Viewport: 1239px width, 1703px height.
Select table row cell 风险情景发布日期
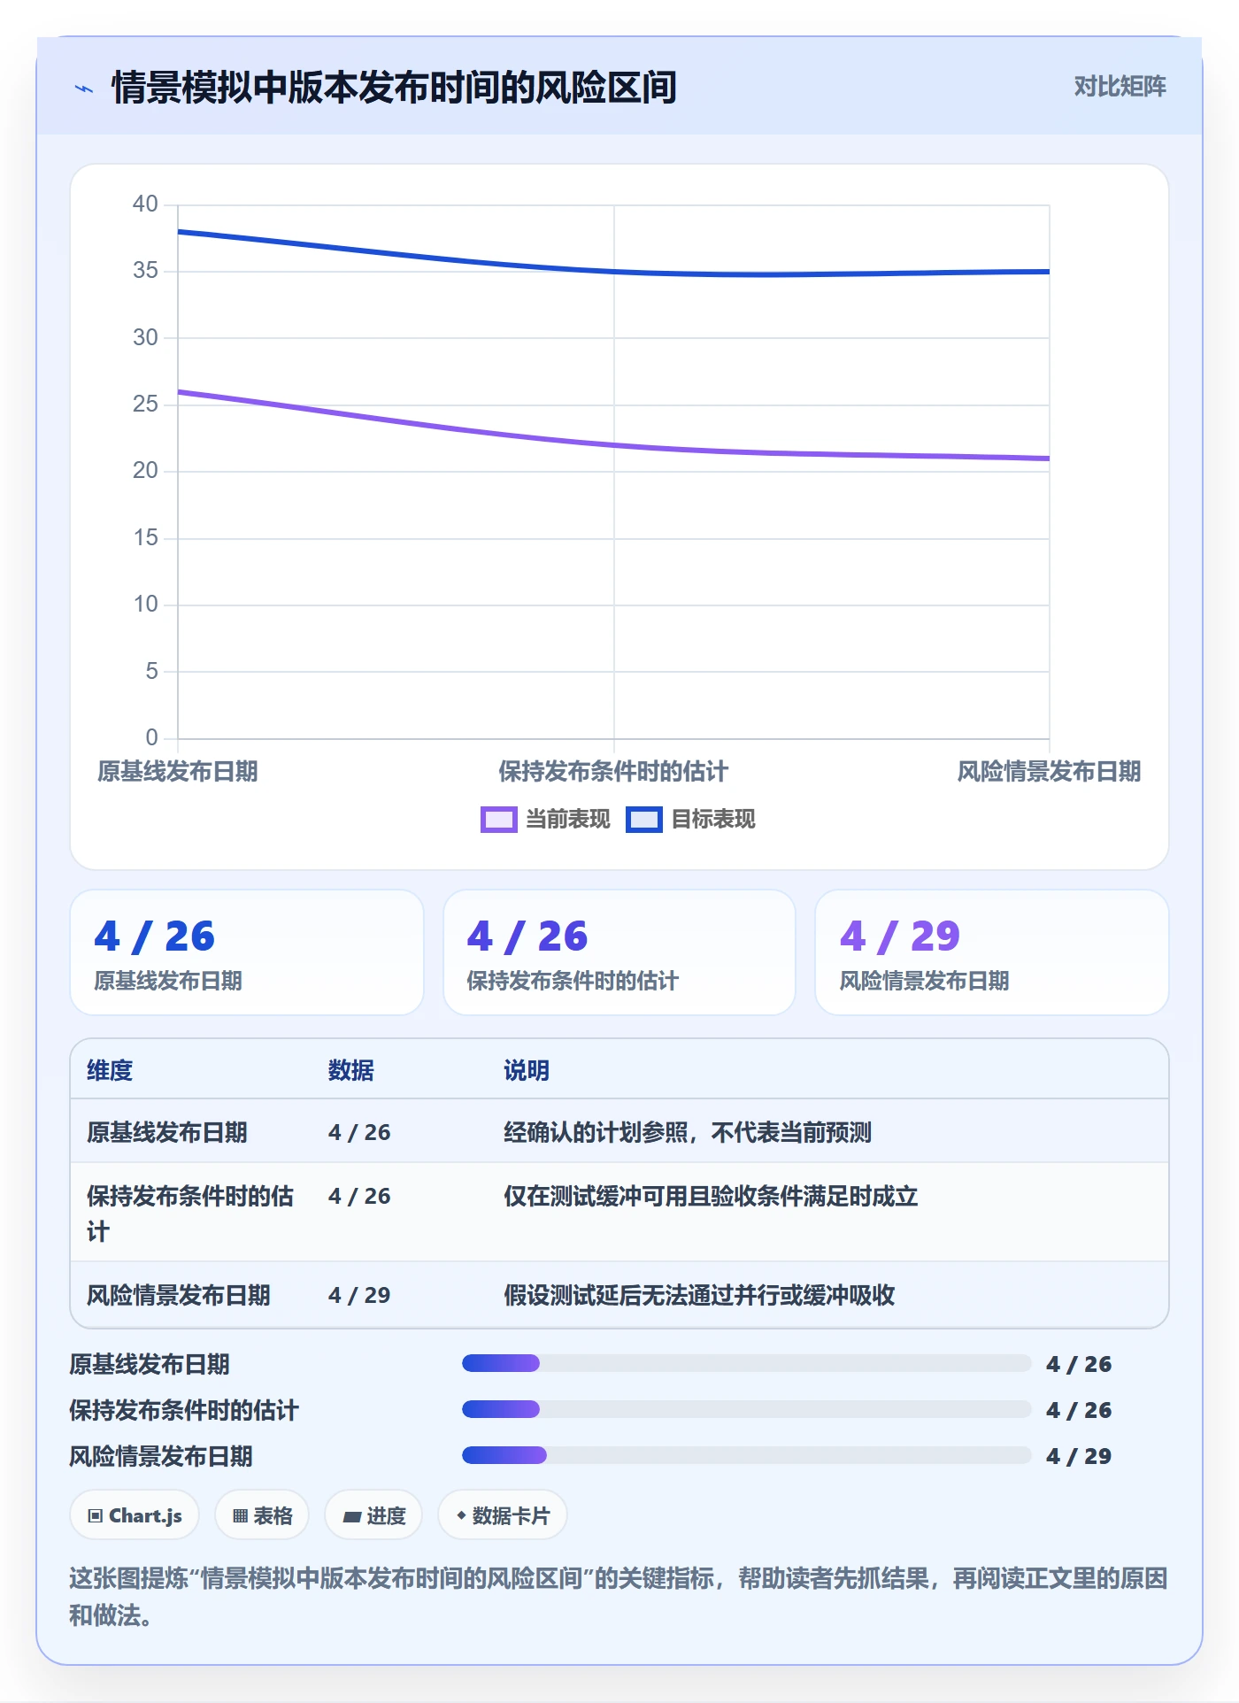pyautogui.click(x=179, y=1295)
